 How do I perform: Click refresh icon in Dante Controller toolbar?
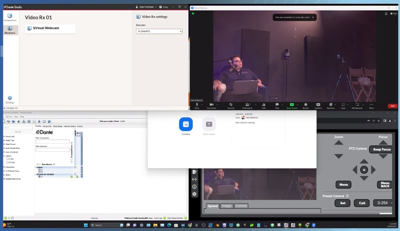point(8,121)
